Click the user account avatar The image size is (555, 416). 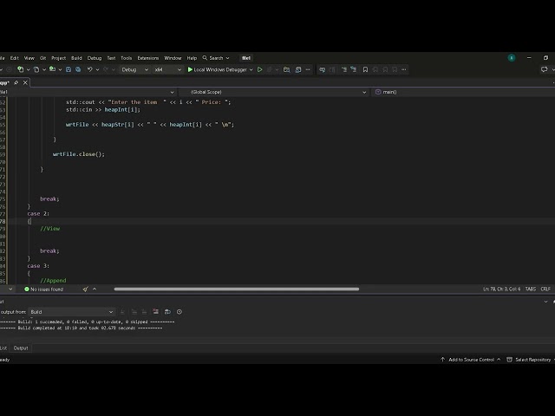[x=512, y=58]
